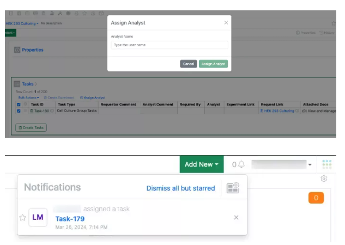Click the Cancel button in dialog

188,64
